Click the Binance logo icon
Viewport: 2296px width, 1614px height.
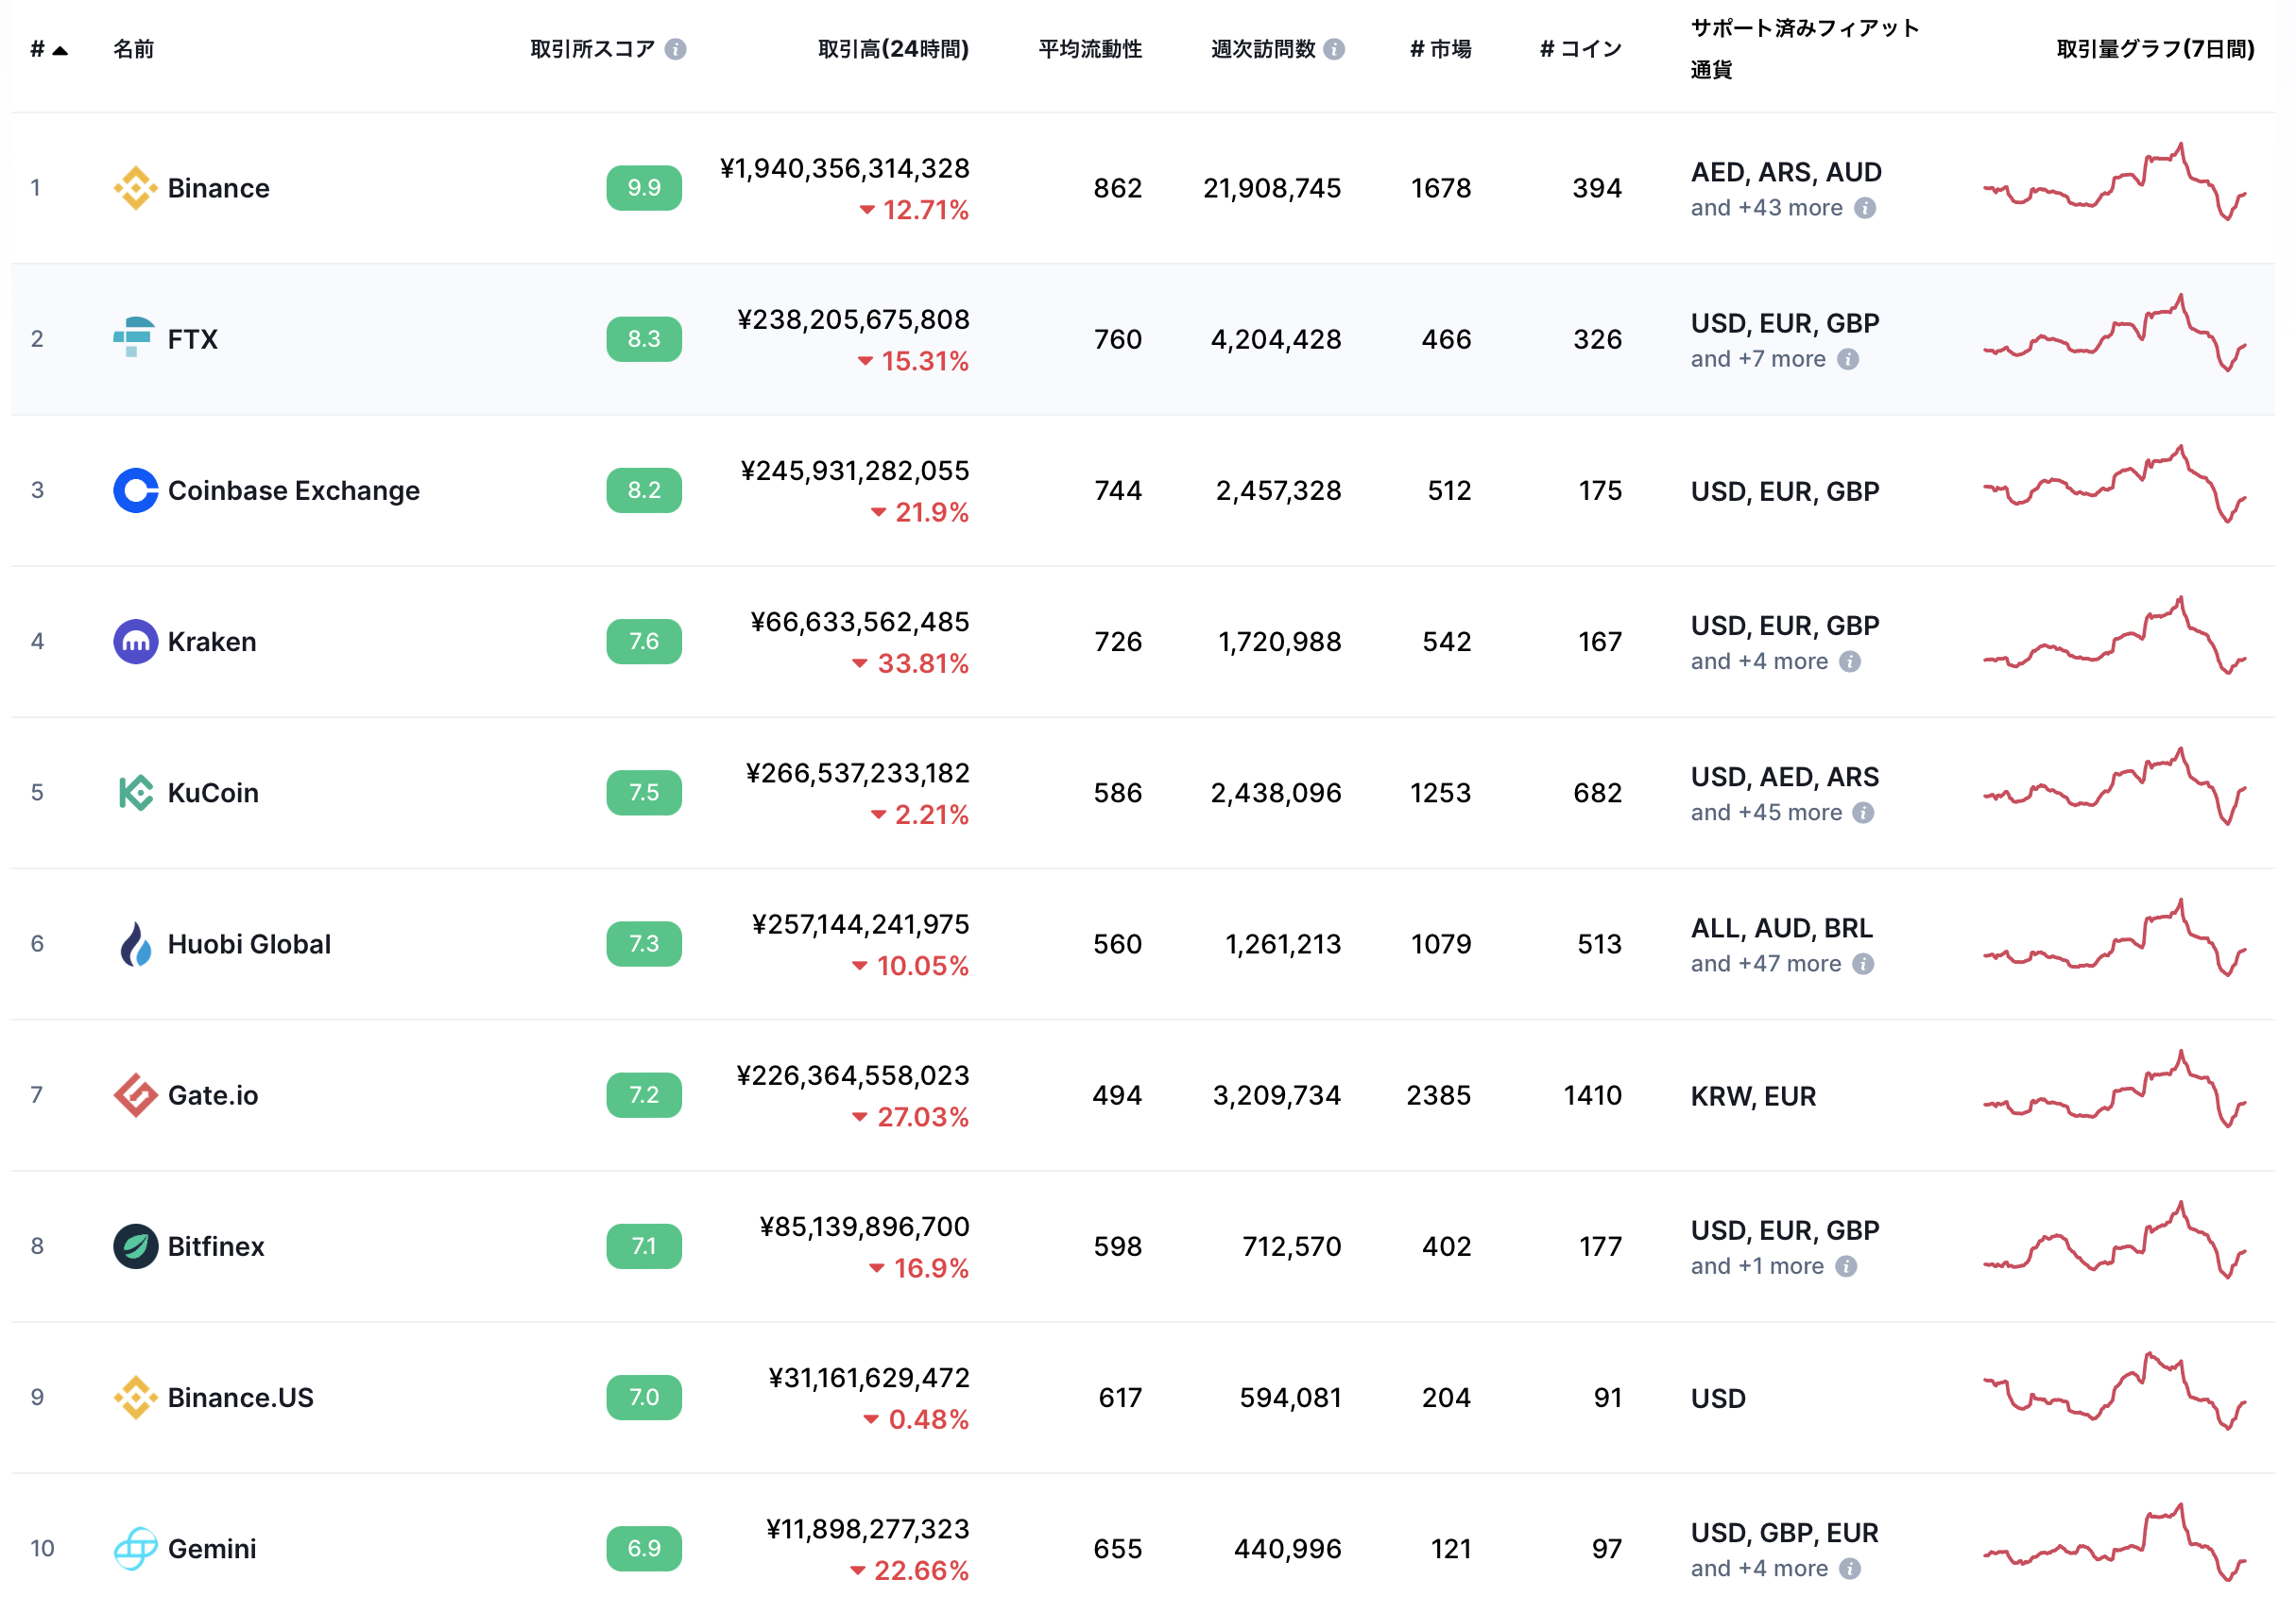pyautogui.click(x=135, y=188)
